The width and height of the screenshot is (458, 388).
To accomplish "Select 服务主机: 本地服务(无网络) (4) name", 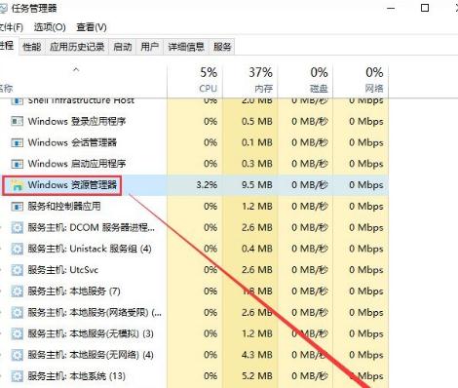I will point(91,355).
